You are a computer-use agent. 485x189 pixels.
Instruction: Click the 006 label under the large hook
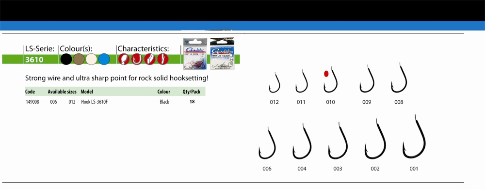[267, 169]
